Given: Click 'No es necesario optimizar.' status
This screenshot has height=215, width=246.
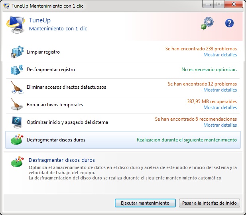Looking at the screenshot, I should coord(209,70).
